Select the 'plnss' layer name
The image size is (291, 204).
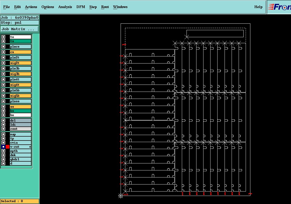(20, 101)
